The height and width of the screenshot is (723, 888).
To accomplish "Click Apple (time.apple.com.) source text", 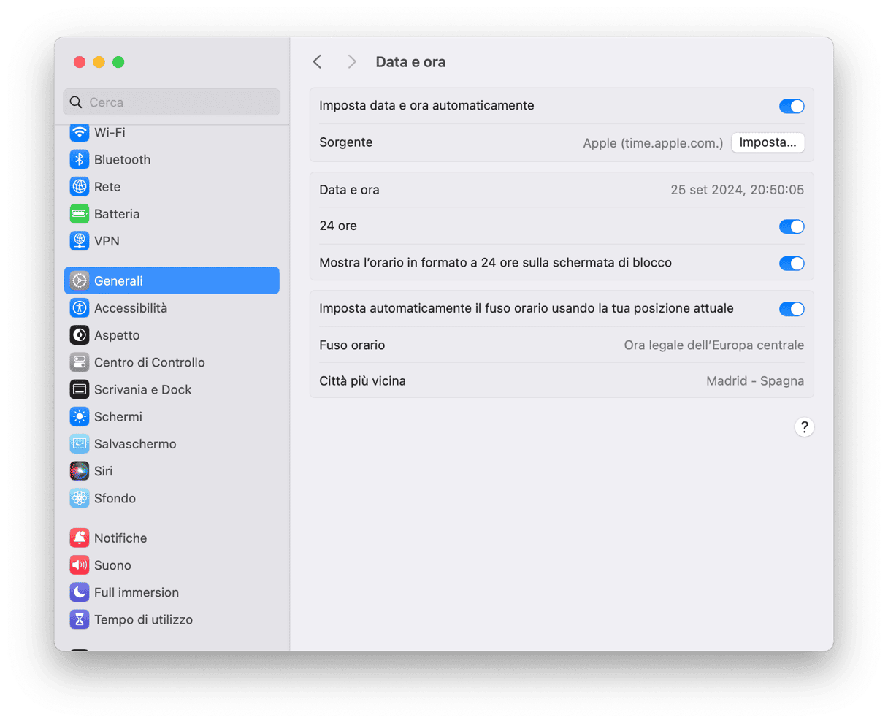I will 653,143.
